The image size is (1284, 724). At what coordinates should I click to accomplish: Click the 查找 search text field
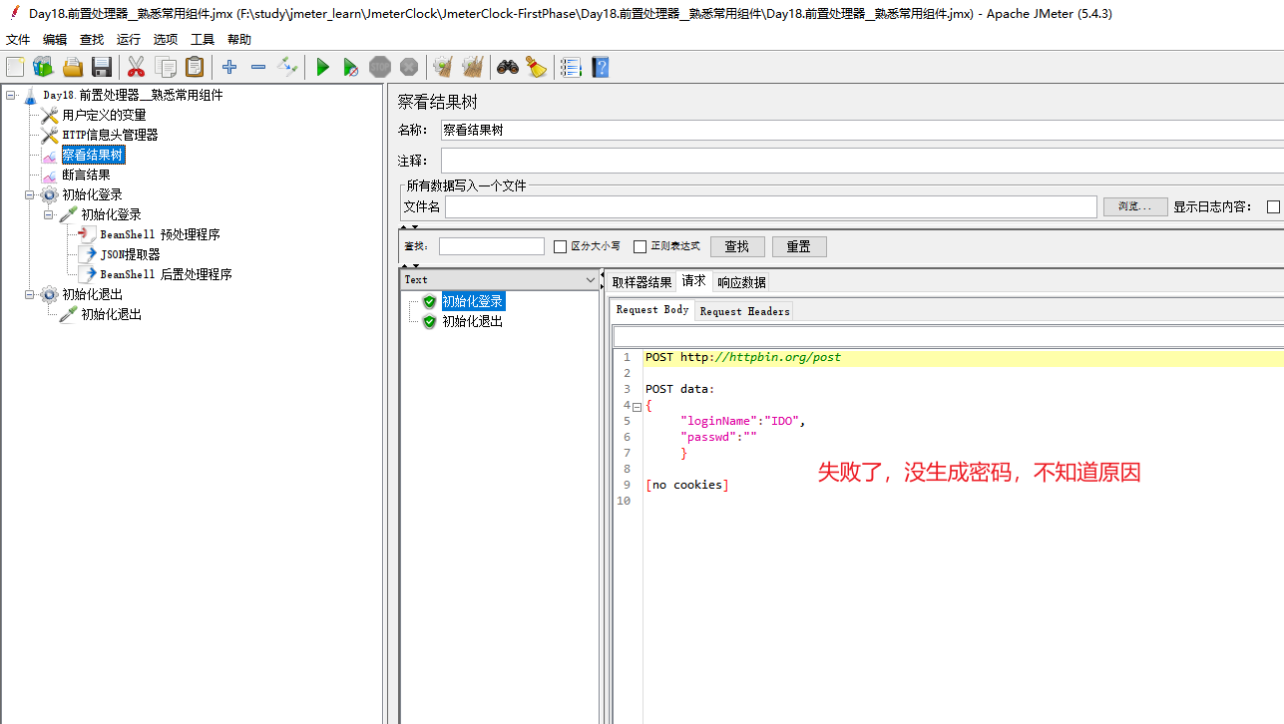[x=492, y=246]
